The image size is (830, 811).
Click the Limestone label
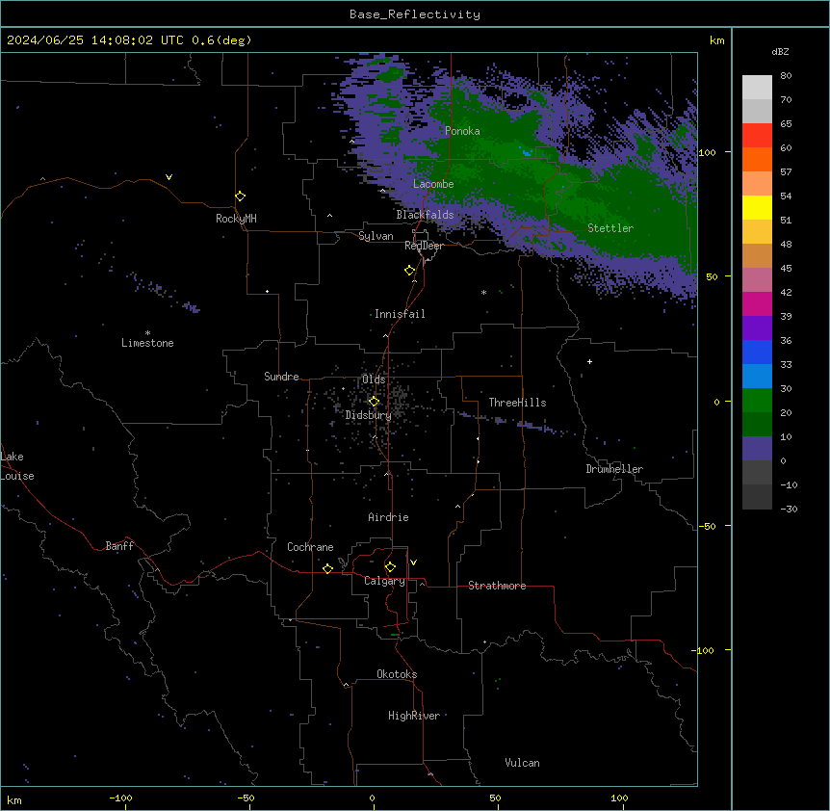click(147, 343)
